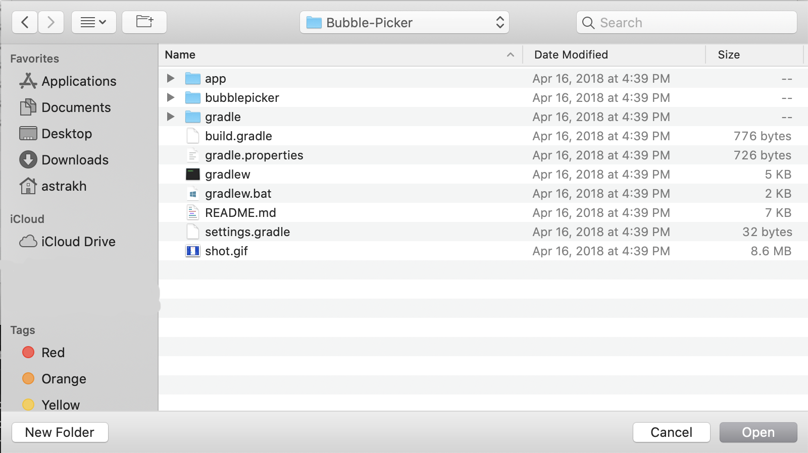Open the Applications sidebar shortcut
Image resolution: width=808 pixels, height=453 pixels.
pos(78,81)
